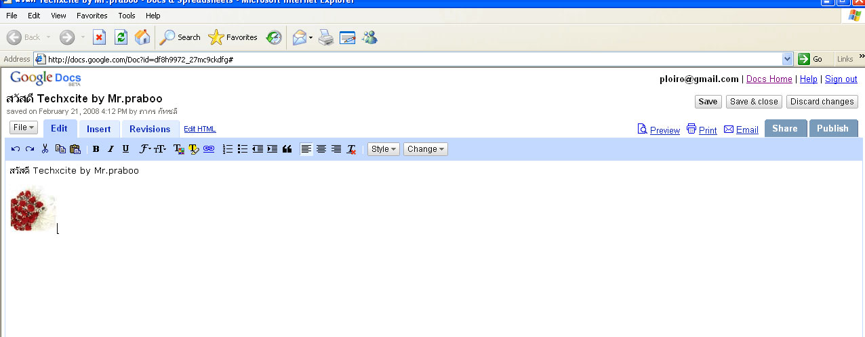Click the Copy icon in editor toolbar
This screenshot has width=865, height=337.
coord(60,149)
